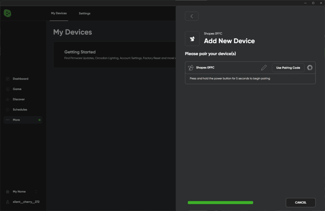325x211 pixels.
Task: Click the pairing loading spinner icon
Action: click(x=310, y=68)
